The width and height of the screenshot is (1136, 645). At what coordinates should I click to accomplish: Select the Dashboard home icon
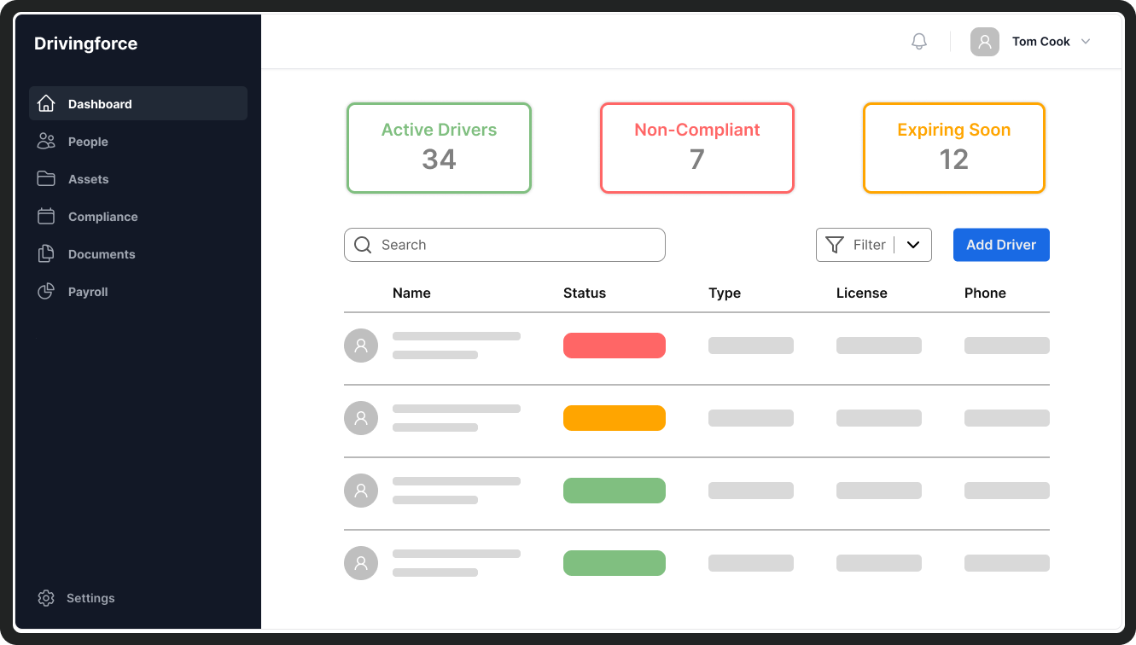click(x=46, y=103)
